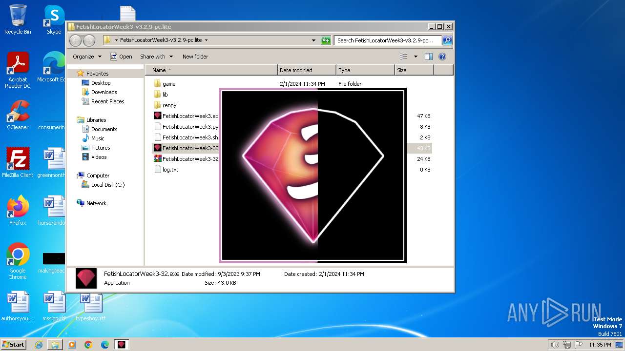Select Network in the navigation pane
The width and height of the screenshot is (625, 351).
[x=96, y=203]
